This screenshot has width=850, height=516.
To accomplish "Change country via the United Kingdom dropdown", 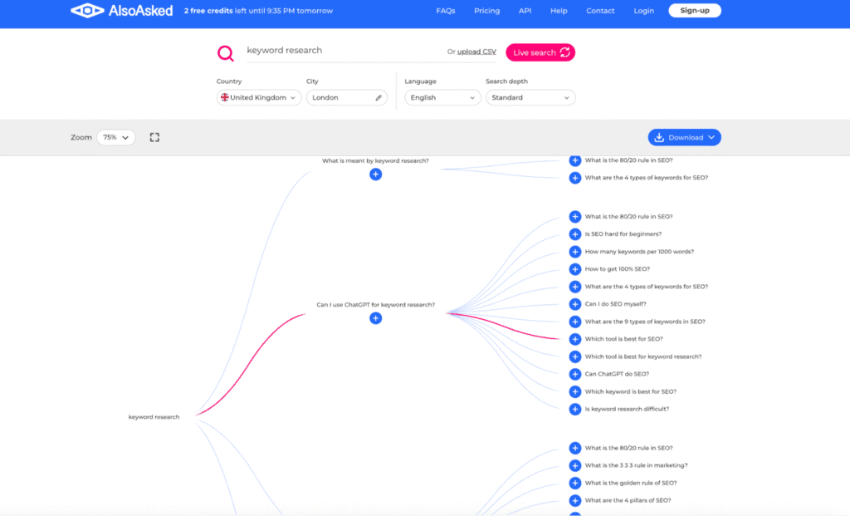I will [x=257, y=97].
